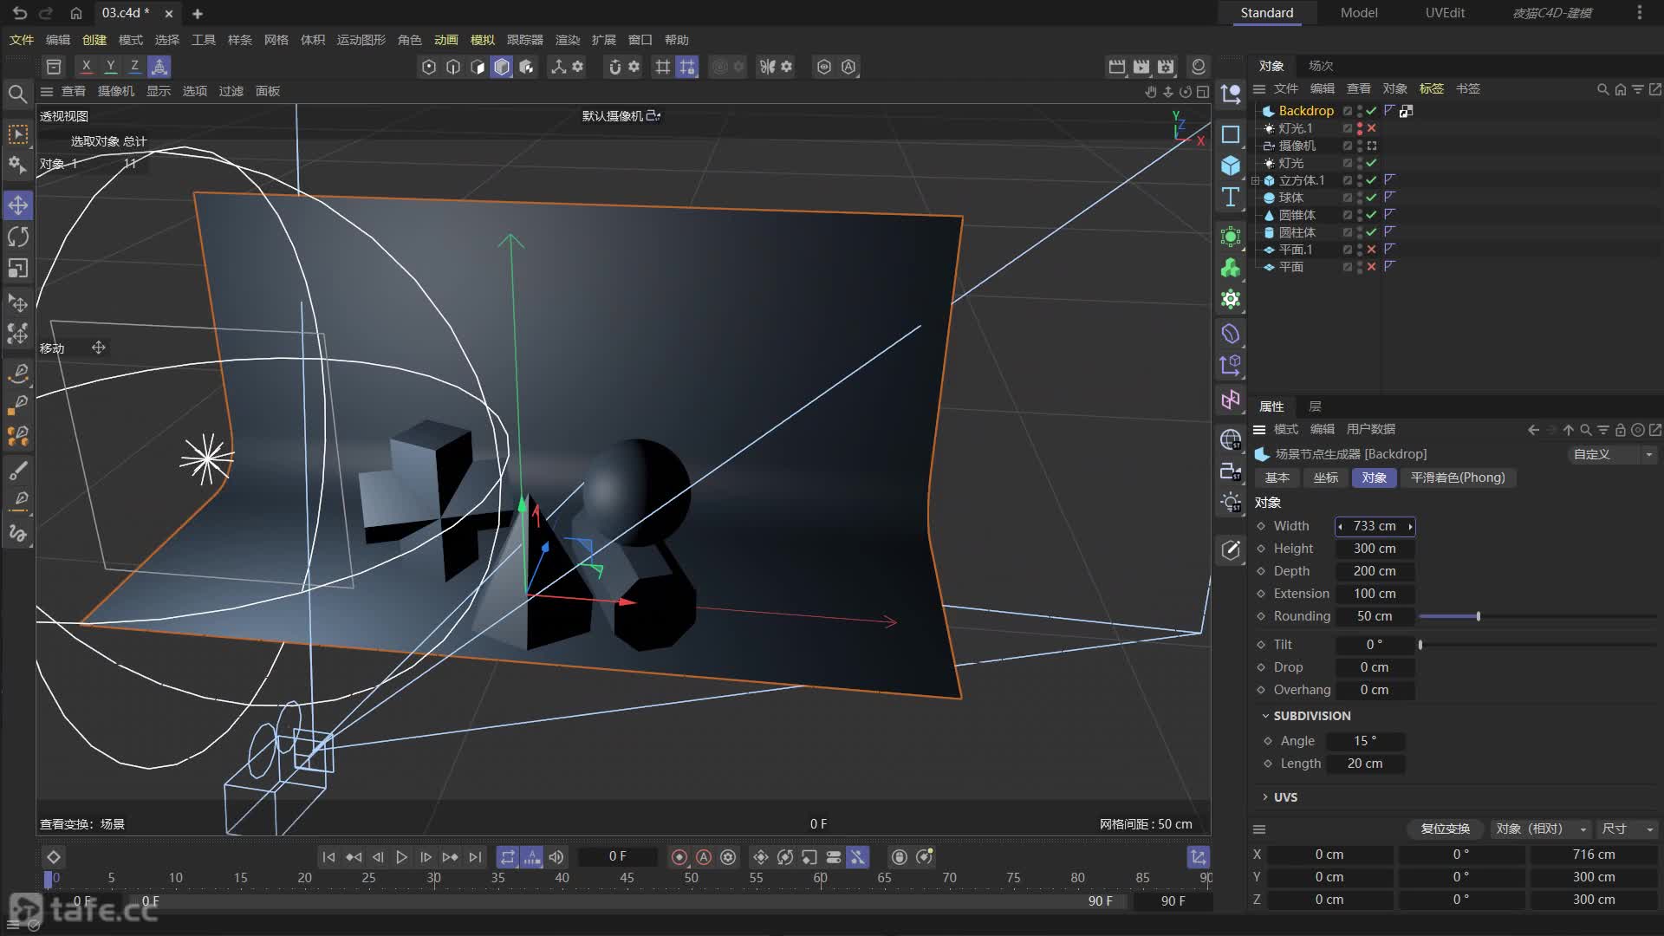Click the Undo arrow icon
Screen dimensions: 1664x936
click(x=19, y=13)
